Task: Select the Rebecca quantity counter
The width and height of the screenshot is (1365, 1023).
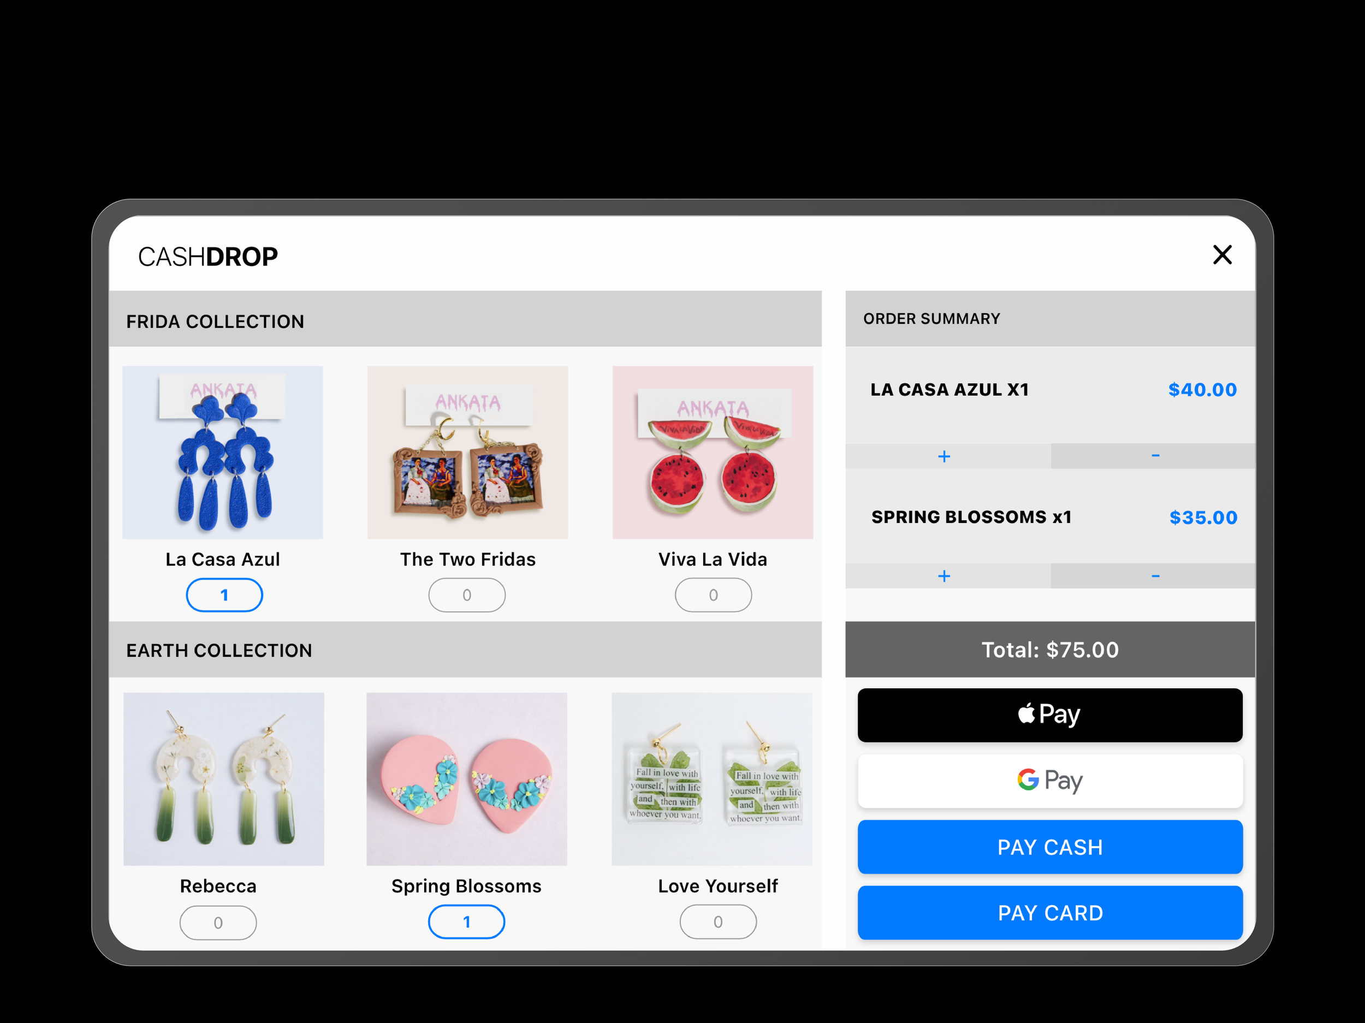Action: pyautogui.click(x=218, y=923)
